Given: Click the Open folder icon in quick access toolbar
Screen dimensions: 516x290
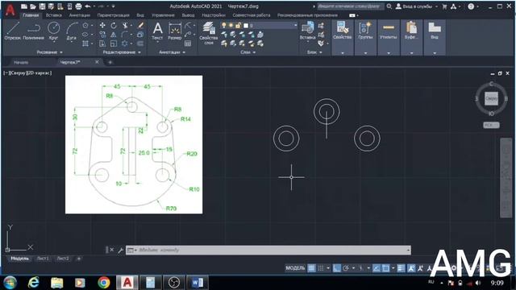Looking at the screenshot, I should pyautogui.click(x=33, y=6).
